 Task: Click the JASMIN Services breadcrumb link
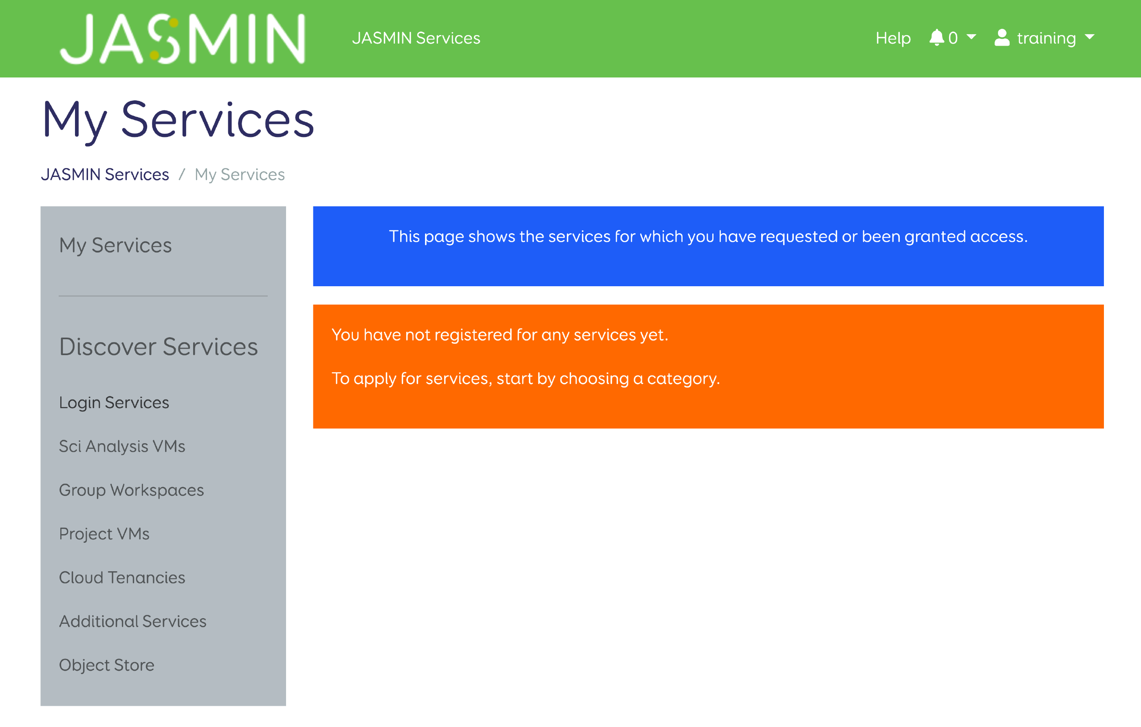[105, 174]
